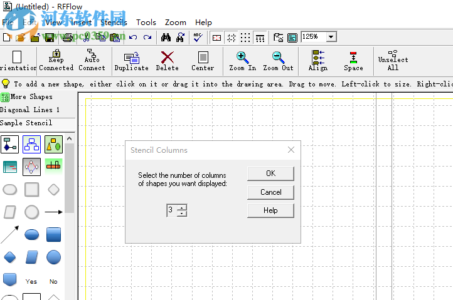
Task: Click the Zoom Out magnifier button
Action: (x=278, y=61)
